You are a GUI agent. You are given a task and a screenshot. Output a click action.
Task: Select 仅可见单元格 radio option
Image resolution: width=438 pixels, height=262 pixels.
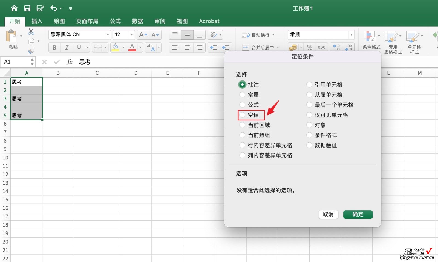309,115
